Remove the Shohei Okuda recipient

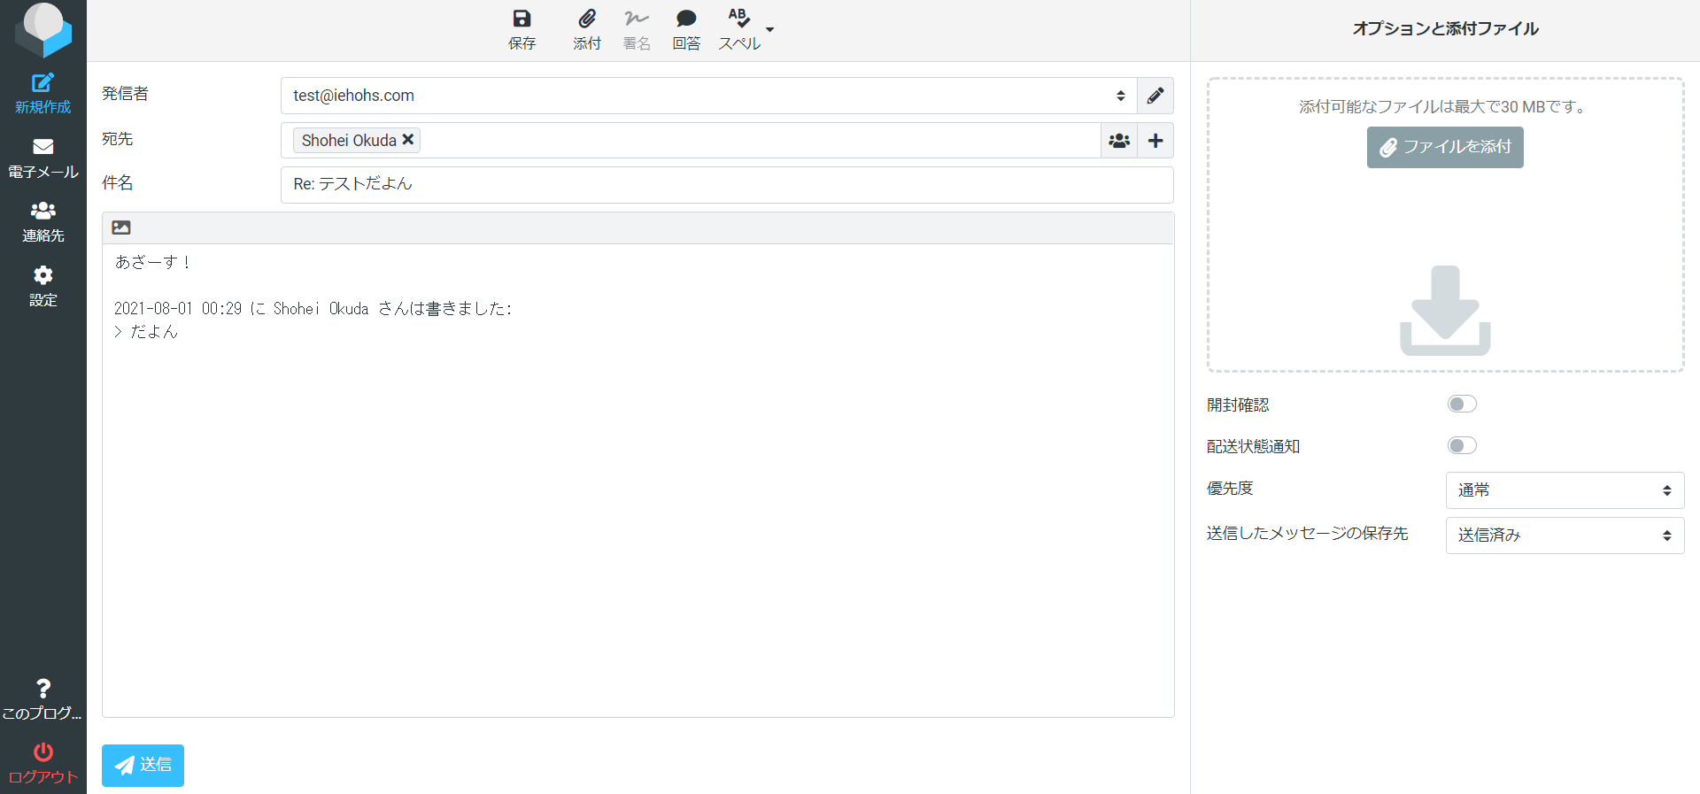pos(408,140)
